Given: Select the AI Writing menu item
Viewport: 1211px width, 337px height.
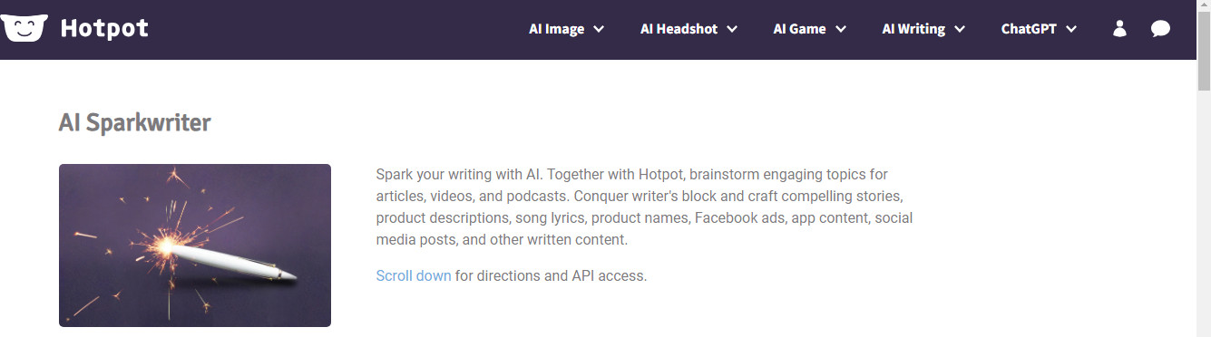Looking at the screenshot, I should pos(913,29).
